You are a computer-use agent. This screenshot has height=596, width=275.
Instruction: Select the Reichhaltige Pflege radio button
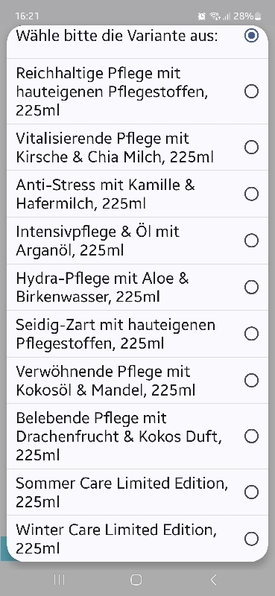pos(251,92)
